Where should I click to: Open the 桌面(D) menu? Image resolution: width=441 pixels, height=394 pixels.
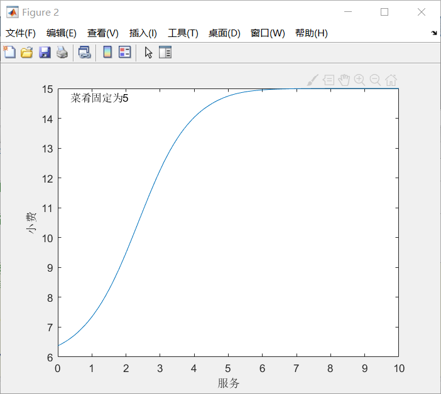tap(224, 33)
